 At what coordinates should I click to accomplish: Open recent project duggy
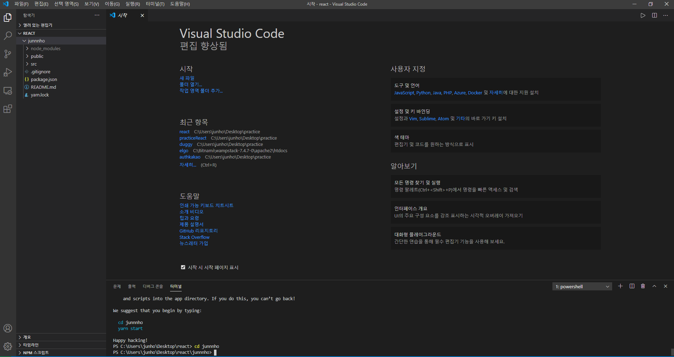[186, 144]
